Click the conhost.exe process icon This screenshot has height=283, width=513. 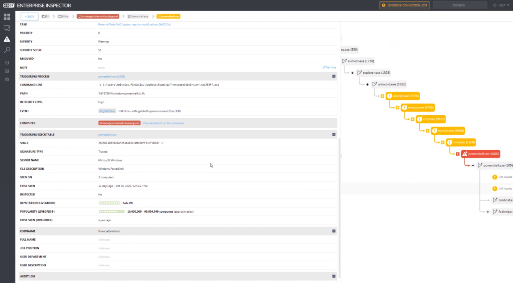(495, 200)
